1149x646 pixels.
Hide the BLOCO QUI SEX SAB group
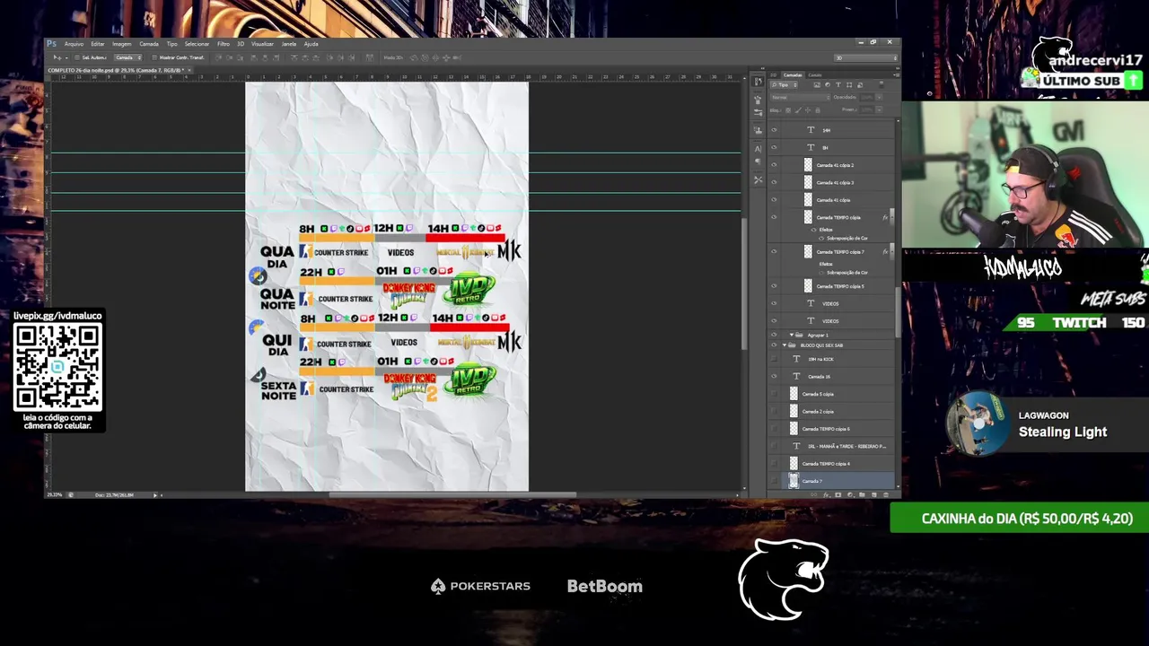point(774,345)
